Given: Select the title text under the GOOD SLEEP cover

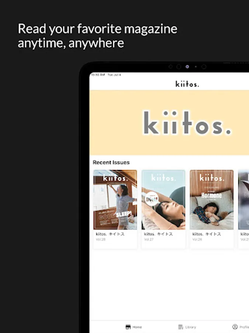Looking at the screenshot, I should click(x=110, y=234).
